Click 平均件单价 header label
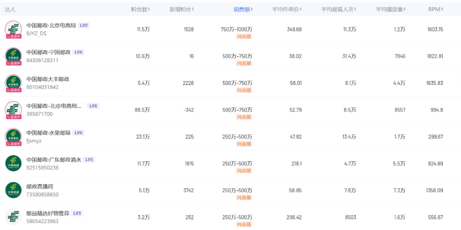 click(286, 9)
